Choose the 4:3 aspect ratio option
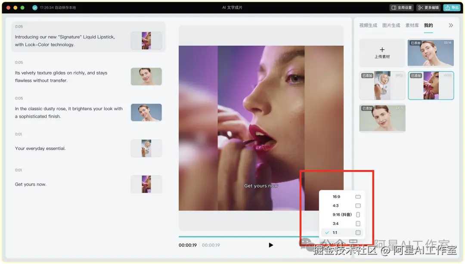This screenshot has height=264, width=465. pos(343,205)
